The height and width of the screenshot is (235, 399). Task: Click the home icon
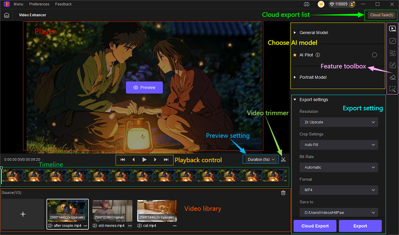[7, 15]
